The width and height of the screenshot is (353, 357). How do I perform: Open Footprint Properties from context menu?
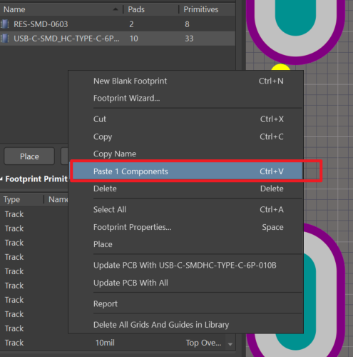pyautogui.click(x=185, y=227)
